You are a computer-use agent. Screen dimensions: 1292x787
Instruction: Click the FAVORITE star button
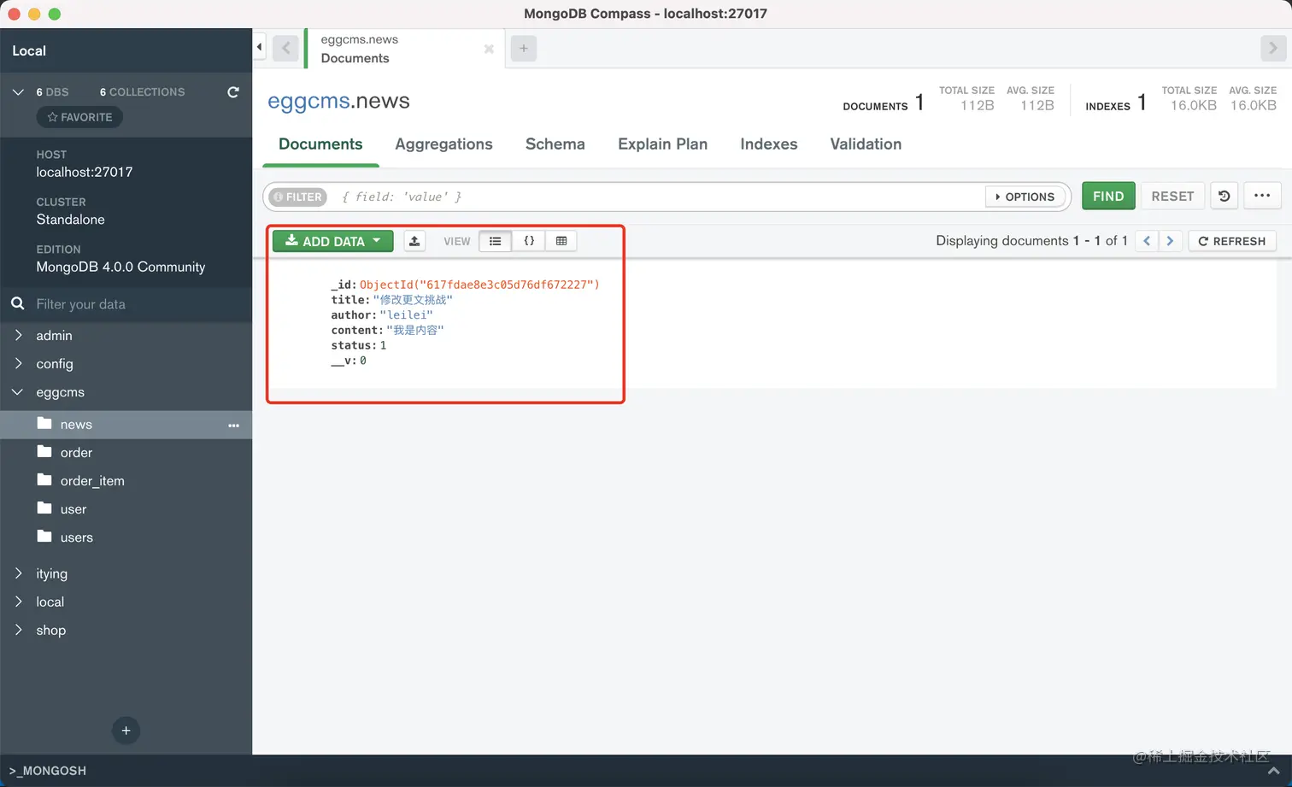click(79, 117)
